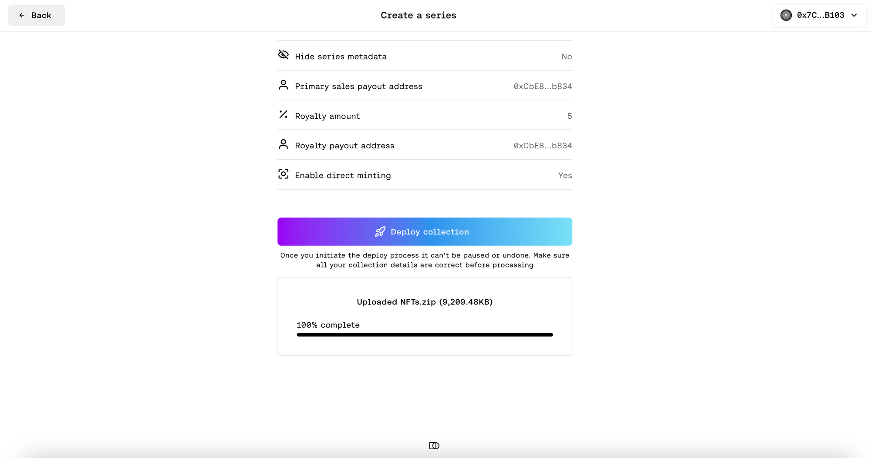The image size is (871, 458).
Task: Expand the wallet account chevron
Action: coord(854,15)
